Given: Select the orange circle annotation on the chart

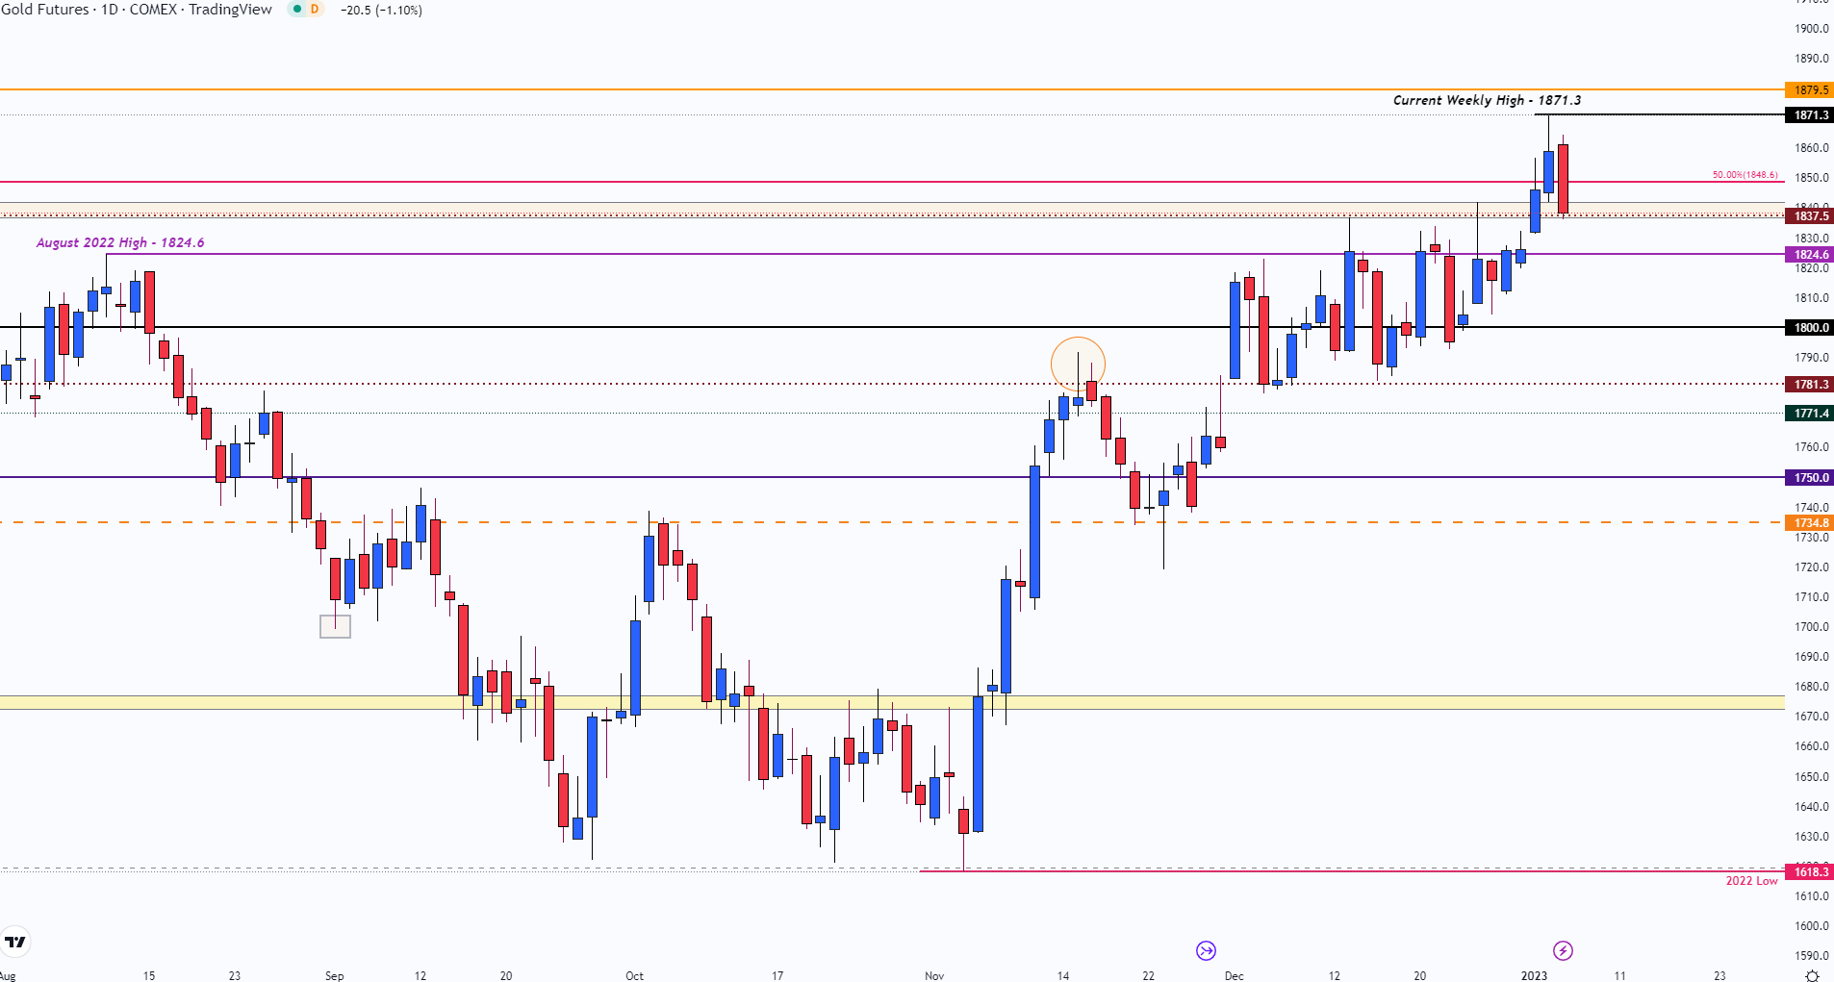Looking at the screenshot, I should [x=1078, y=365].
